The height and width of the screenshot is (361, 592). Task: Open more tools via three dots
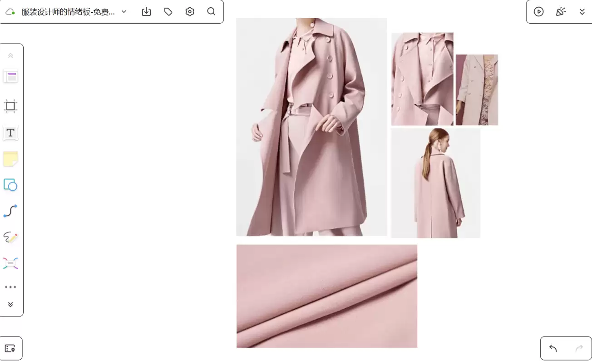point(10,287)
